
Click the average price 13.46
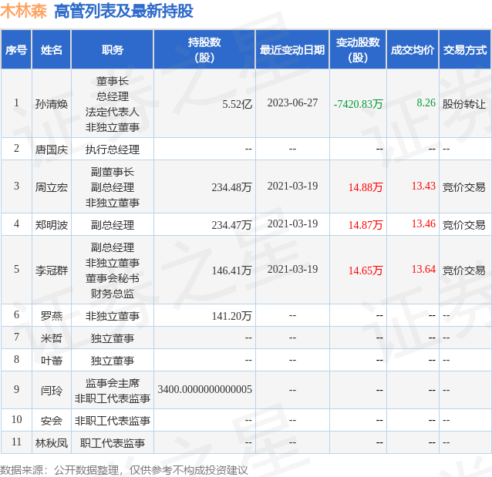pos(423,223)
